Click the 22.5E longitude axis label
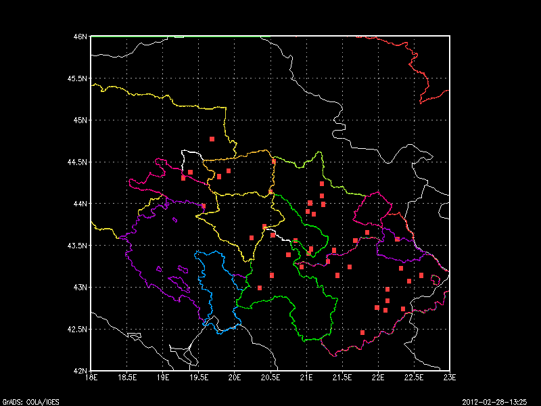 [x=414, y=378]
